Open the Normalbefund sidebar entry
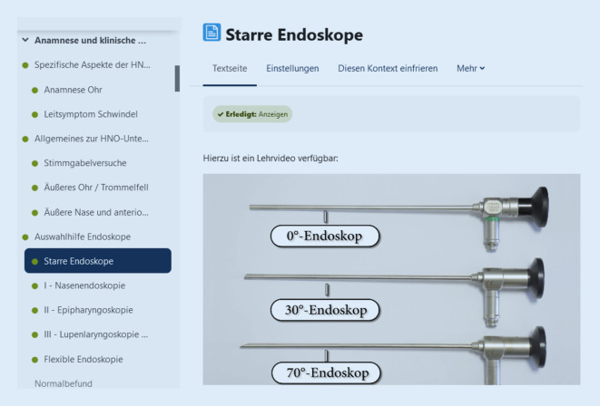Viewport: 600px width, 406px height. [x=64, y=383]
